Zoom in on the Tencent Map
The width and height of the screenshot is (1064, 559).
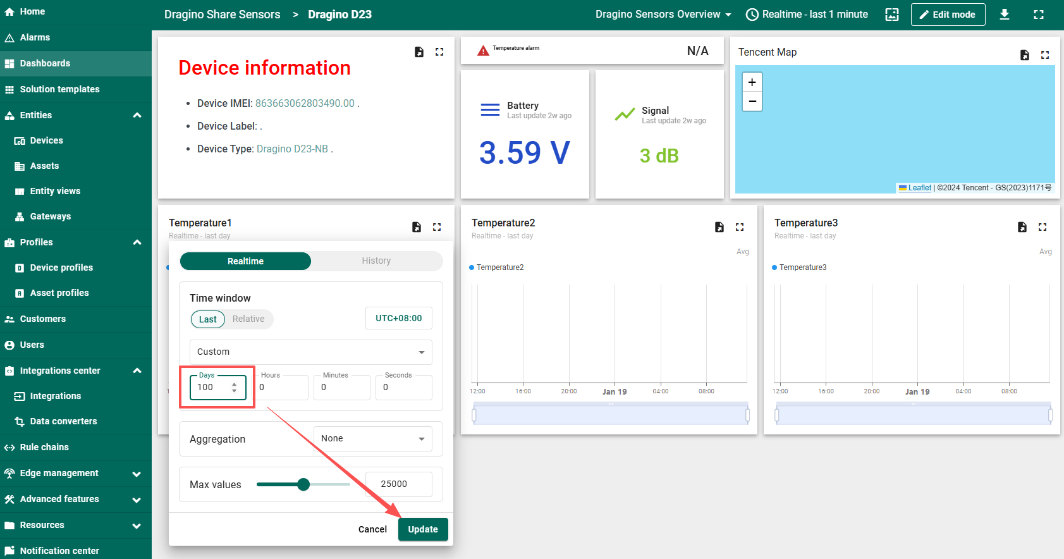tap(752, 82)
